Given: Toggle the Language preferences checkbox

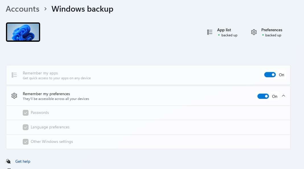Looking at the screenshot, I should coord(26,127).
